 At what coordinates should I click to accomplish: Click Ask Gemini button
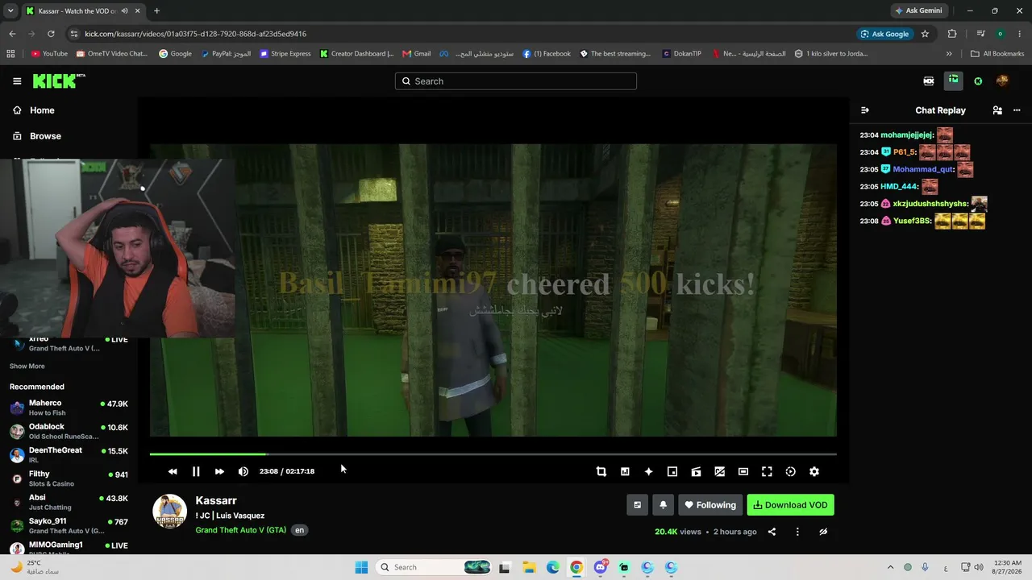click(918, 10)
